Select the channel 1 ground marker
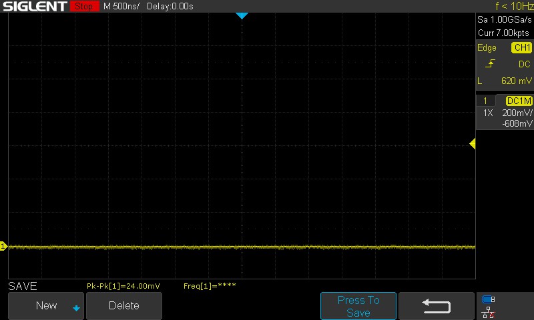Viewport: 534px width, 320px height. 3,246
